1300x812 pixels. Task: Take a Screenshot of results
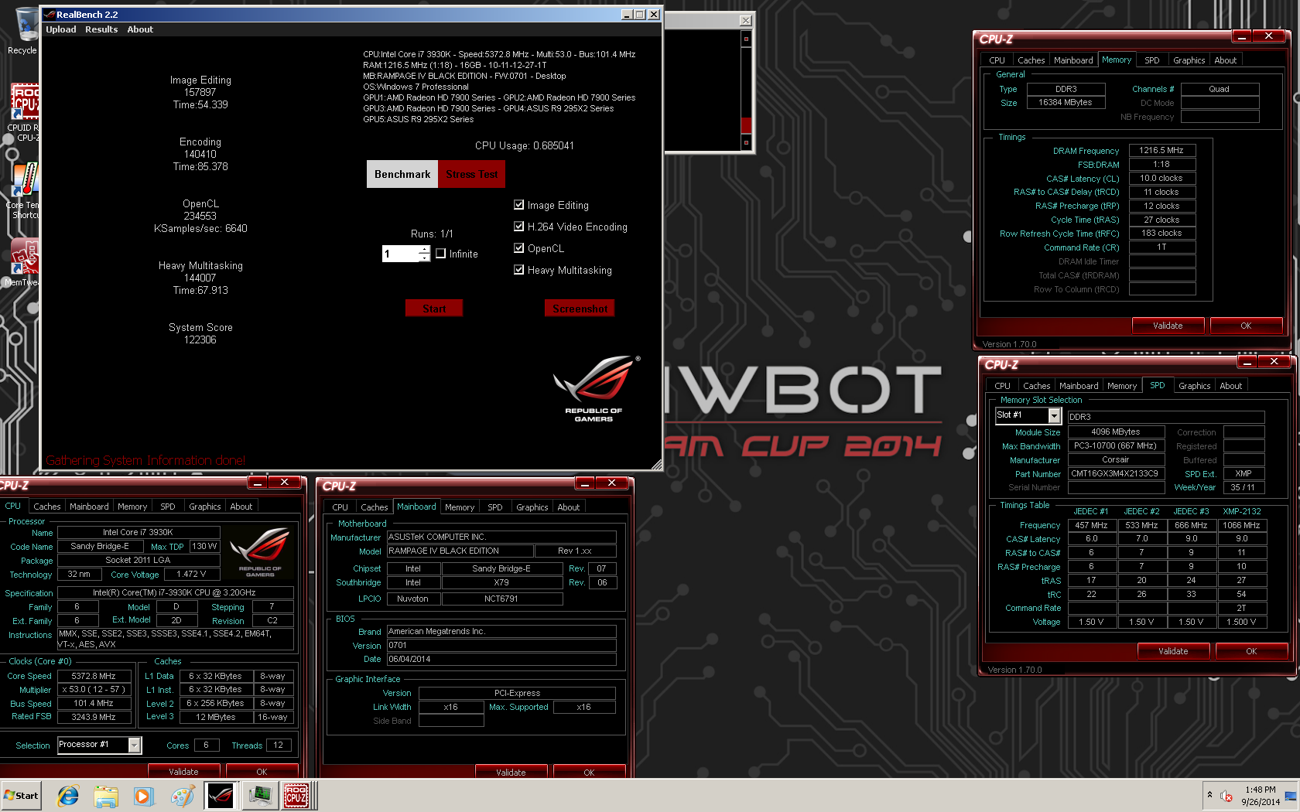tap(580, 309)
